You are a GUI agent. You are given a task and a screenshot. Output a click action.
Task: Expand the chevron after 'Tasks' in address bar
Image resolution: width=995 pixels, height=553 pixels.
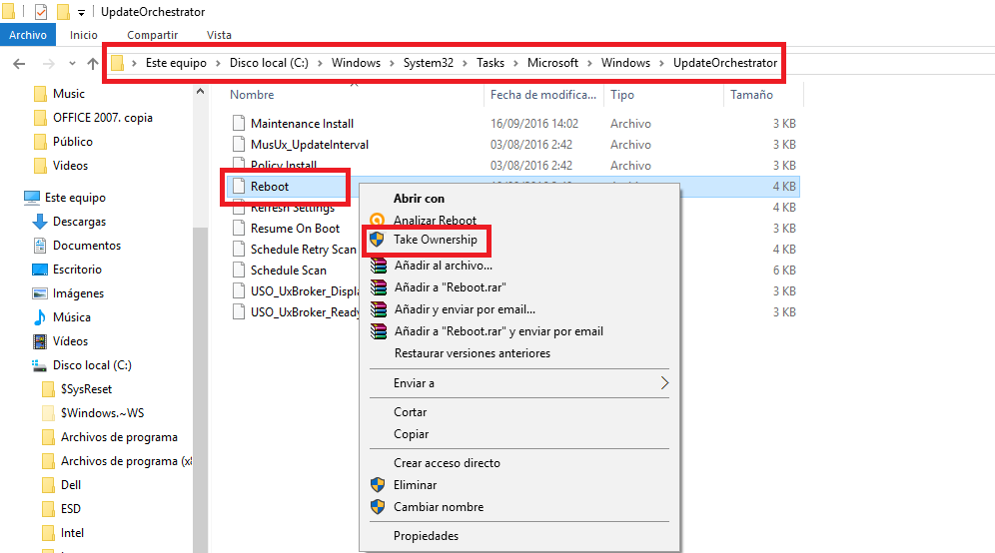pyautogui.click(x=515, y=63)
